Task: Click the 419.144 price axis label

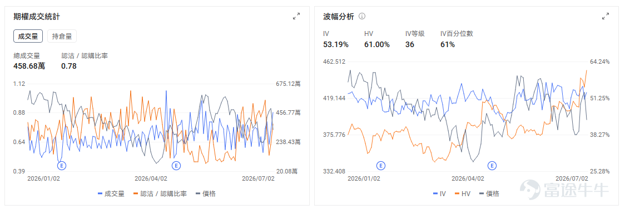Action: 335,98
